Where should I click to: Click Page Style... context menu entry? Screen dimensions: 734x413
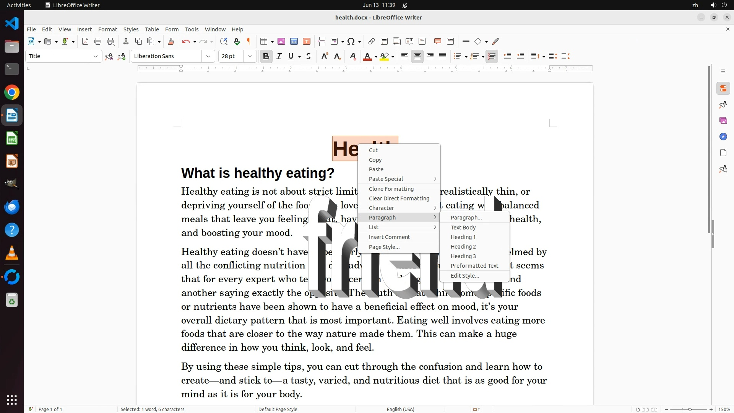click(384, 247)
